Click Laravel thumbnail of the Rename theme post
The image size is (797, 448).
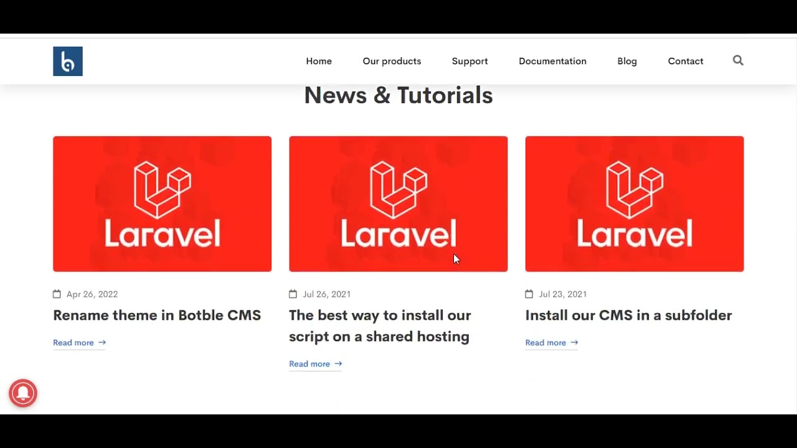point(162,204)
